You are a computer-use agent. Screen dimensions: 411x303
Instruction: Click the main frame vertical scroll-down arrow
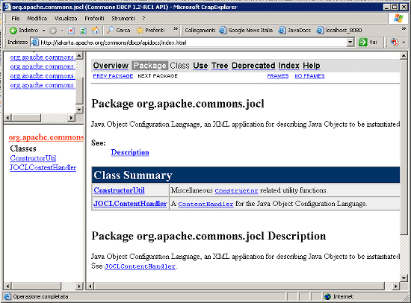point(404,278)
